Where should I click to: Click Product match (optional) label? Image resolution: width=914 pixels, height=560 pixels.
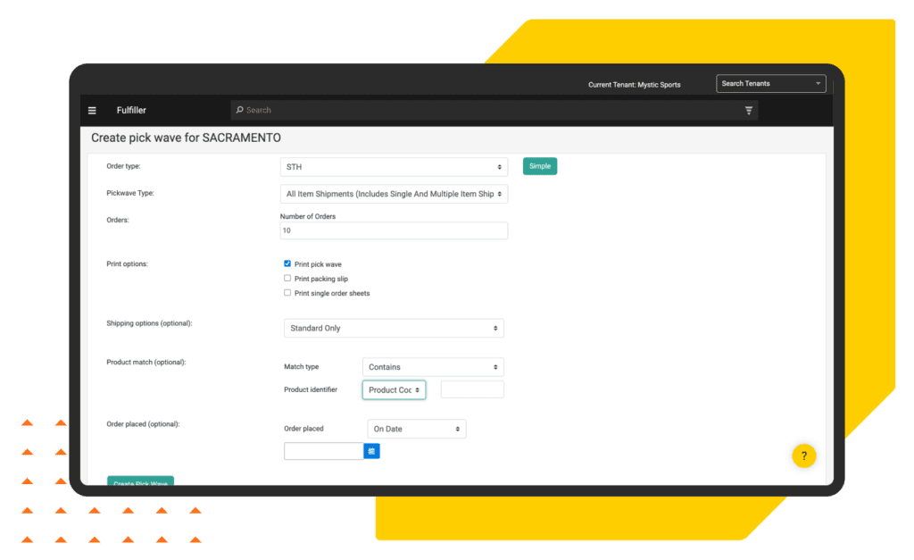pyautogui.click(x=146, y=363)
